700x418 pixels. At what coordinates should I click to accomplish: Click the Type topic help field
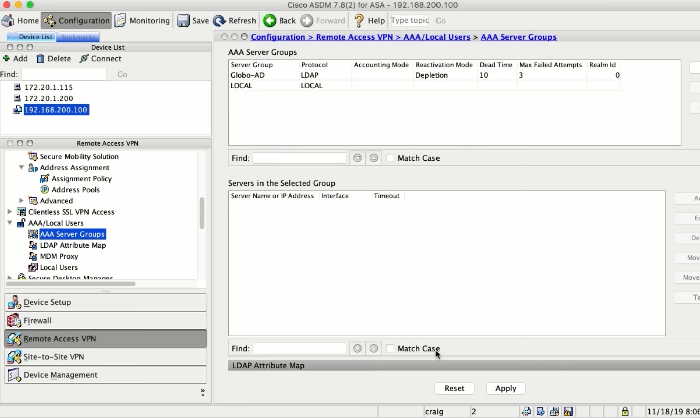pyautogui.click(x=410, y=20)
